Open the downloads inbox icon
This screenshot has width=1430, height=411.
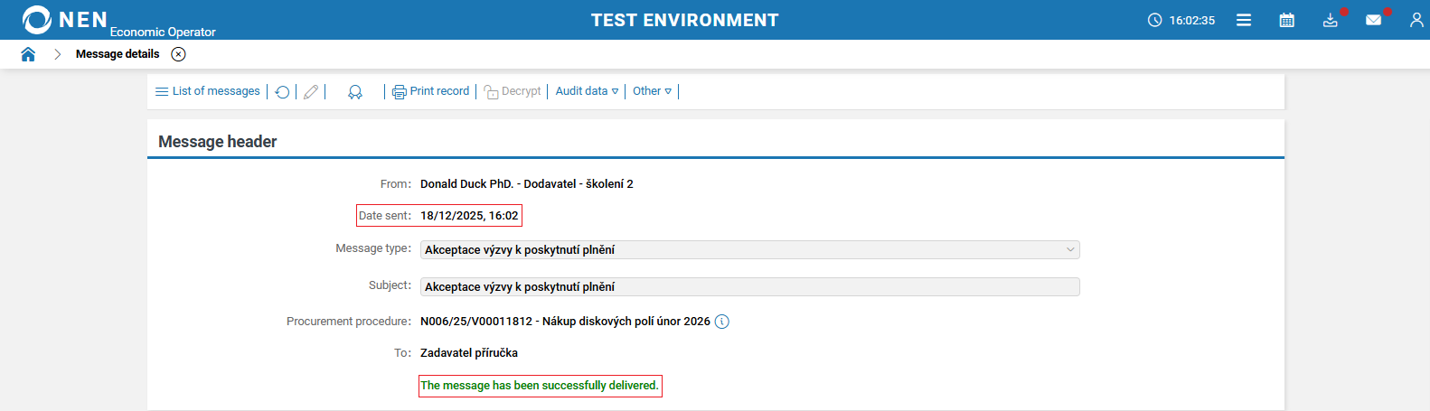(x=1331, y=20)
